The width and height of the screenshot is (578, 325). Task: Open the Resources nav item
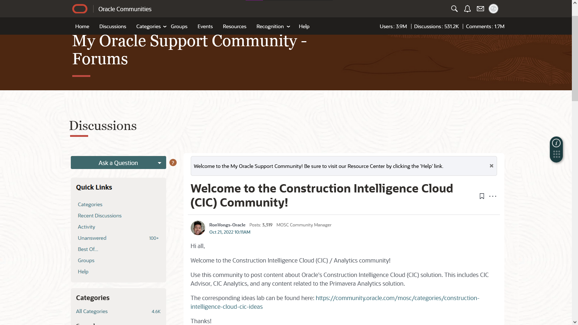tap(234, 26)
